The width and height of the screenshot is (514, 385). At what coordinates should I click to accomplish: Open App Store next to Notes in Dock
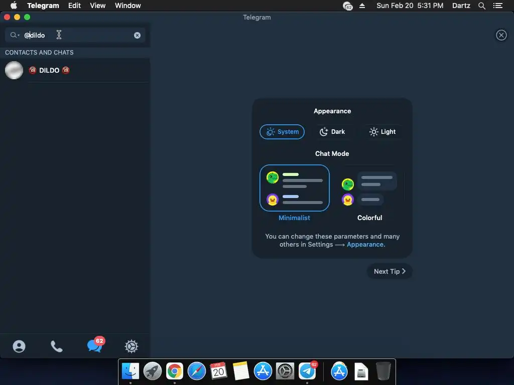(x=263, y=371)
